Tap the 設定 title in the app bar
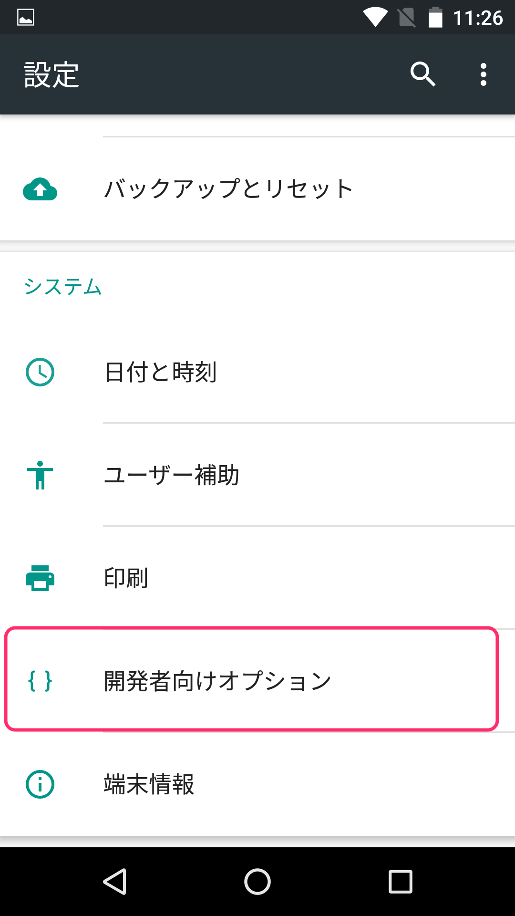Image resolution: width=515 pixels, height=916 pixels. (51, 75)
